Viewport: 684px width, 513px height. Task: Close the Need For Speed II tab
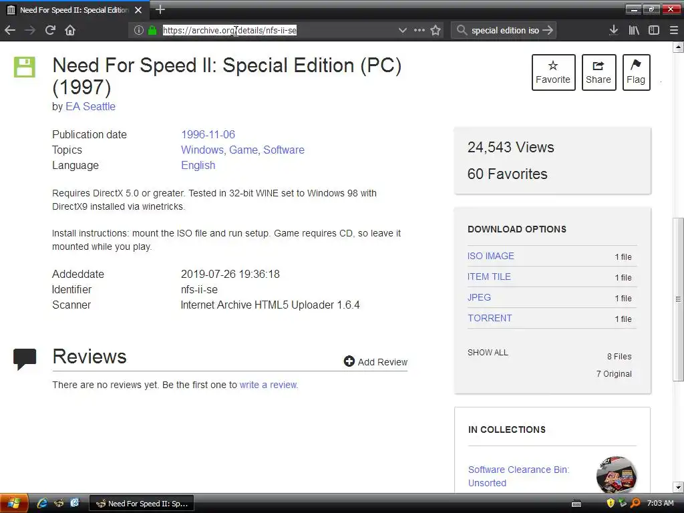(x=138, y=9)
